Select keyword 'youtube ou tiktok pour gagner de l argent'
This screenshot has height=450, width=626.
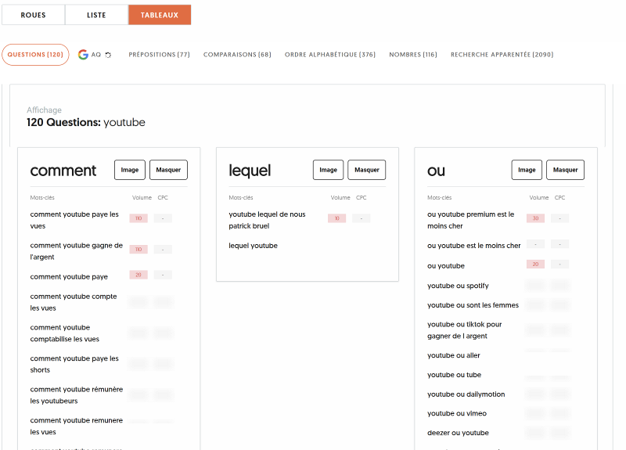pyautogui.click(x=464, y=330)
